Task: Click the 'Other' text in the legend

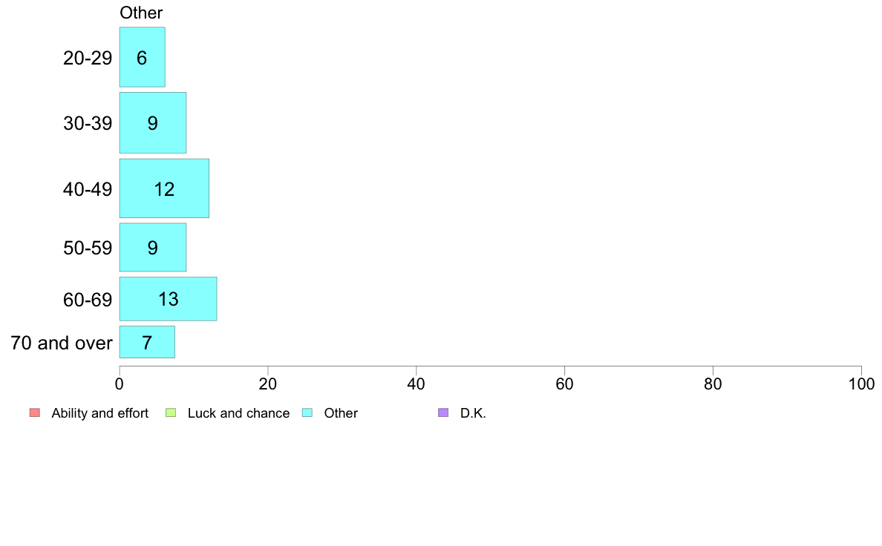Action: coord(341,413)
